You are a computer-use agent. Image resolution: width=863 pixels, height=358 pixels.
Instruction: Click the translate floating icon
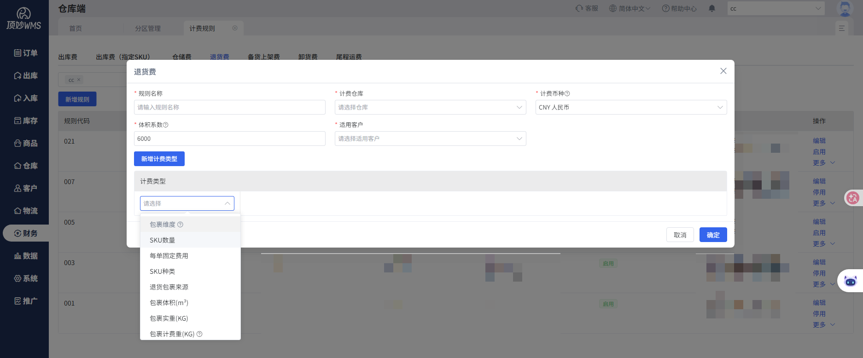pyautogui.click(x=853, y=198)
